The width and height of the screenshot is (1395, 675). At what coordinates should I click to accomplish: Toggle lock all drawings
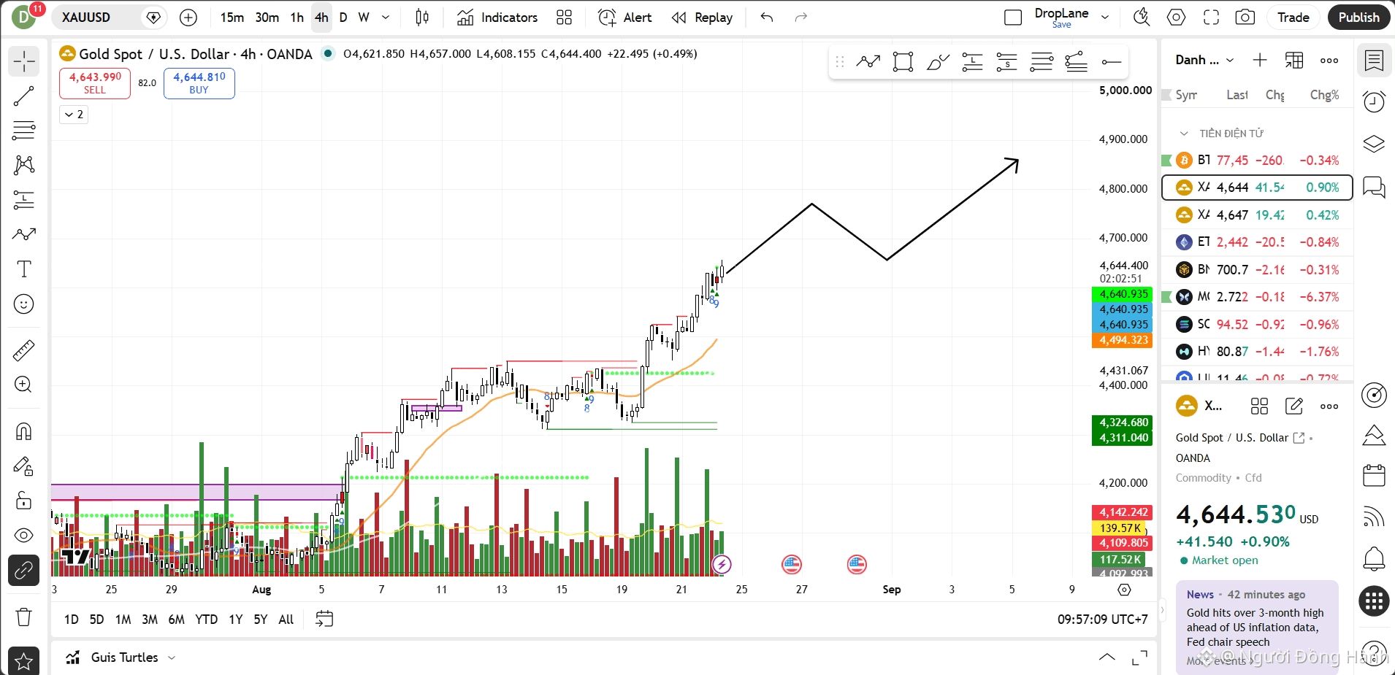click(23, 501)
